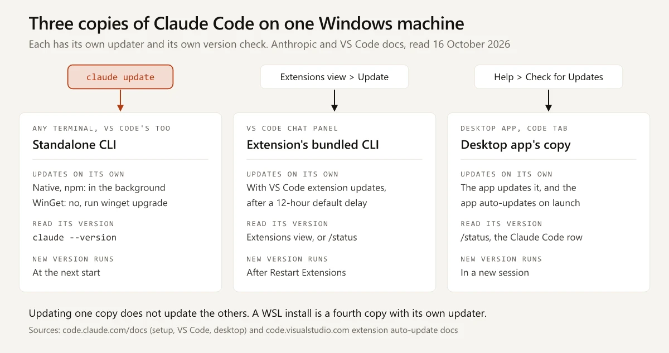Click 'NEW VERSION RUNS' label in Extension's bundled CLI card
The width and height of the screenshot is (669, 353).
coord(287,258)
